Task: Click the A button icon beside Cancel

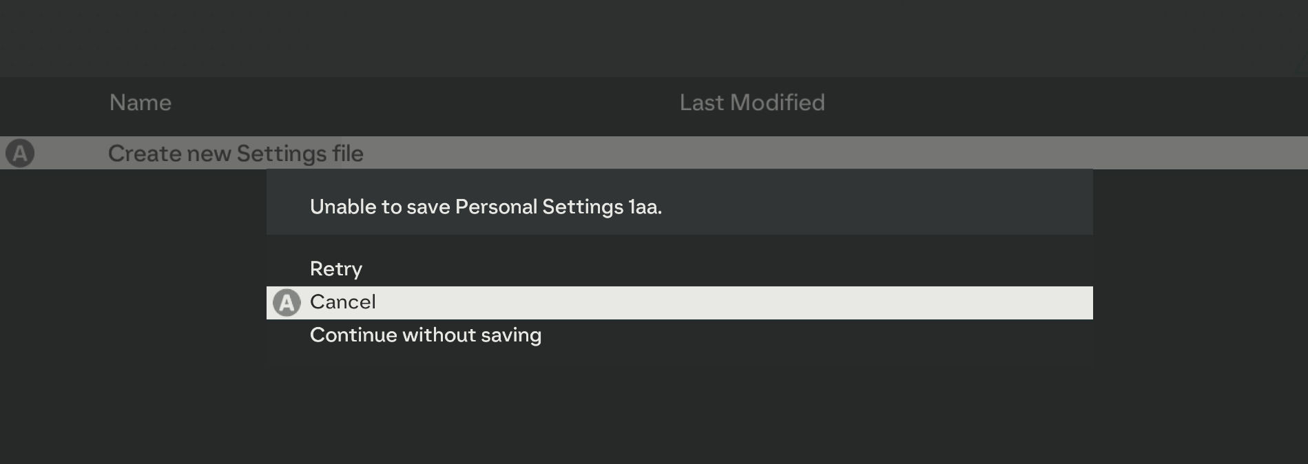Action: (x=287, y=303)
